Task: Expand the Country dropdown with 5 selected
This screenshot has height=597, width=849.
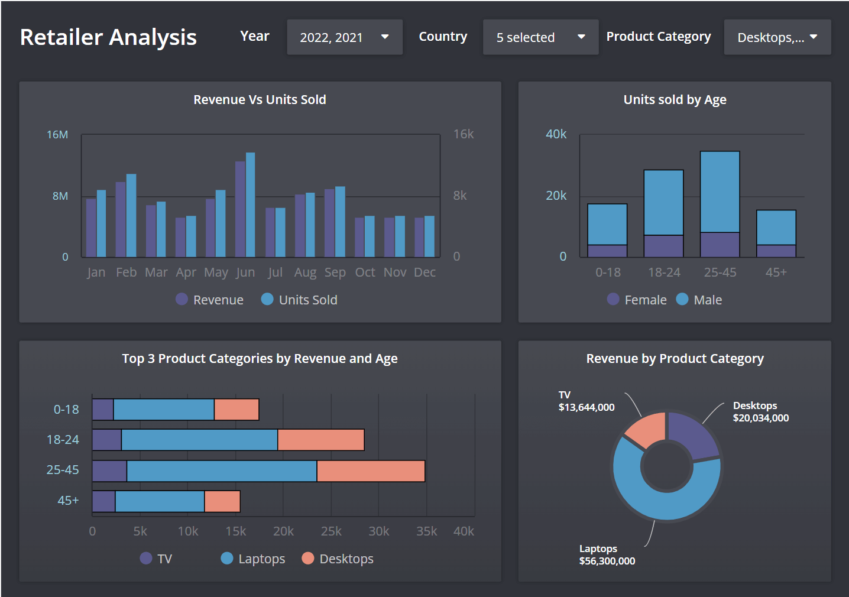Action: [540, 37]
